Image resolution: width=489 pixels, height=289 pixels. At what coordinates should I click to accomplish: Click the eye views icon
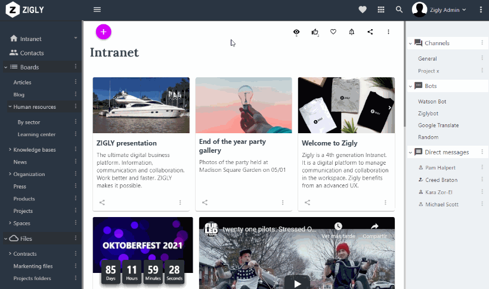(296, 32)
